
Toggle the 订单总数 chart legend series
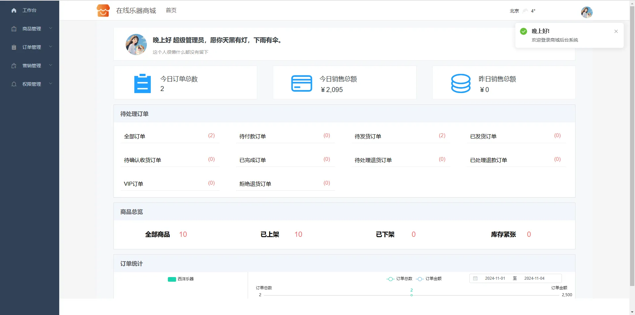(399, 279)
